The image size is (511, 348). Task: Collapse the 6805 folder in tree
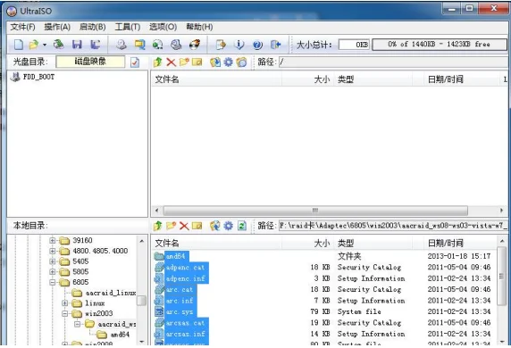[x=53, y=282]
